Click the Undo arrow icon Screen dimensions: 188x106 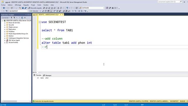67,8
